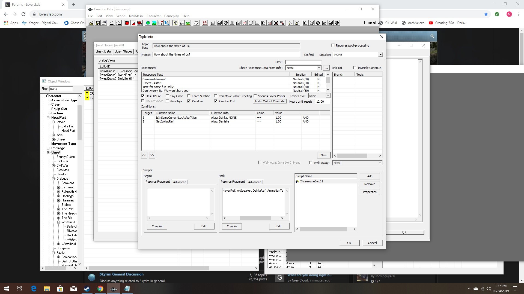Click the Audio Output Override button
The width and height of the screenshot is (524, 294).
(x=270, y=101)
